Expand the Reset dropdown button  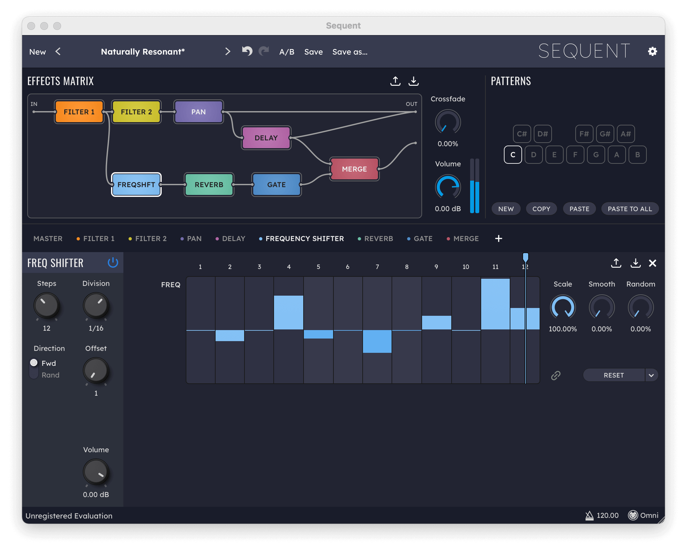(651, 375)
